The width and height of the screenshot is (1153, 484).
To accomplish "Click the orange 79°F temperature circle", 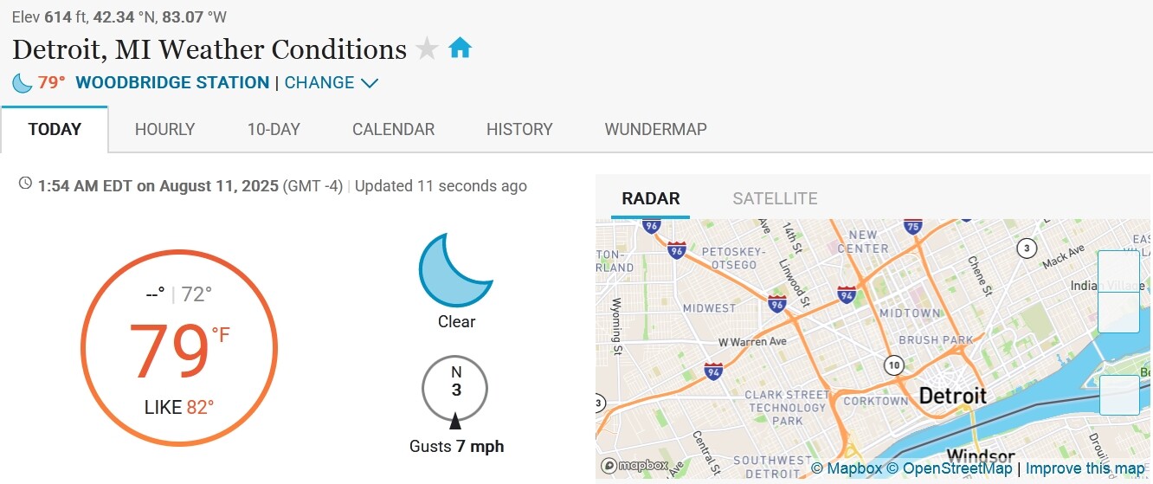I will click(x=179, y=349).
